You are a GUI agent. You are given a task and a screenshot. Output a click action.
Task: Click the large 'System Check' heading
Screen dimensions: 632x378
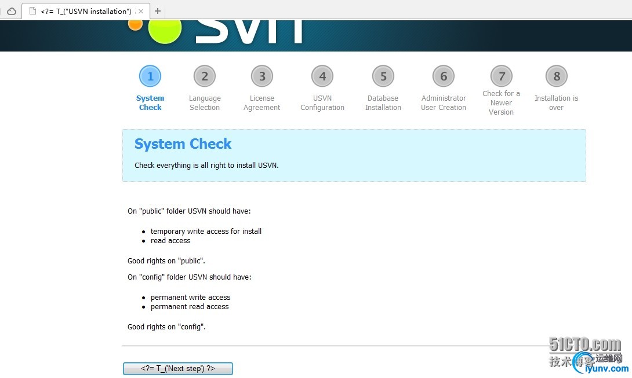[183, 144]
